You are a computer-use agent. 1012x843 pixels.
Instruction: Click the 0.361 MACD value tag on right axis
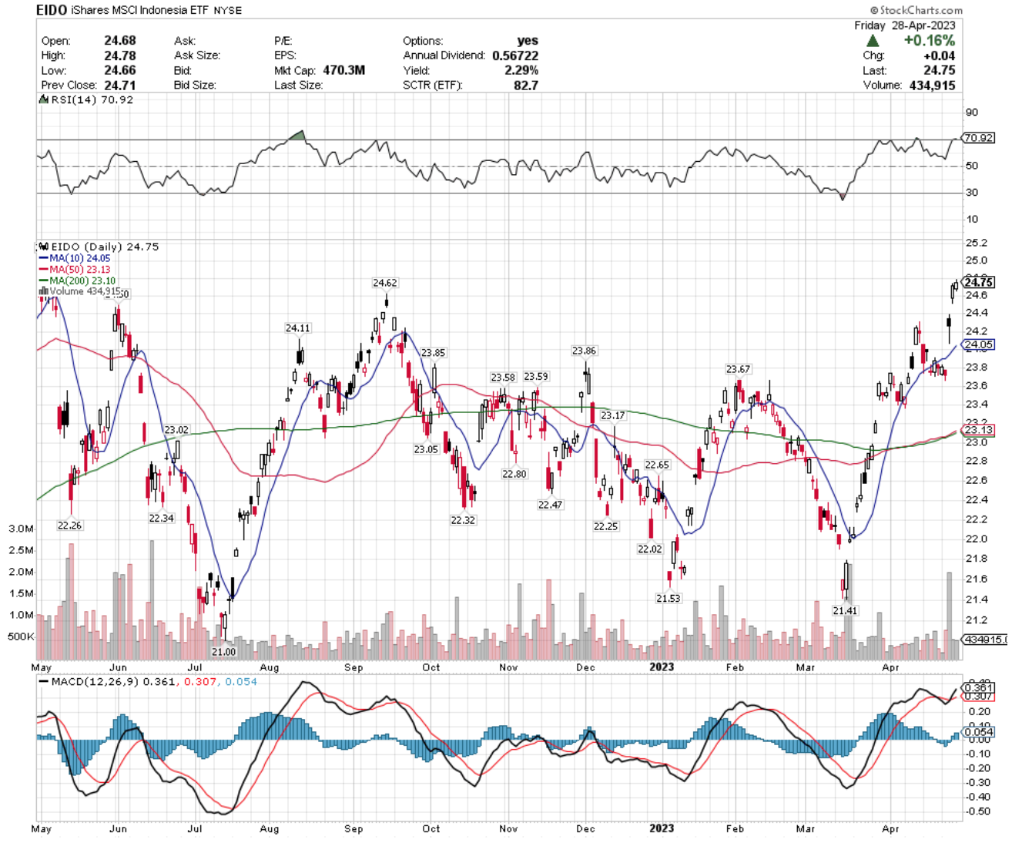point(978,688)
